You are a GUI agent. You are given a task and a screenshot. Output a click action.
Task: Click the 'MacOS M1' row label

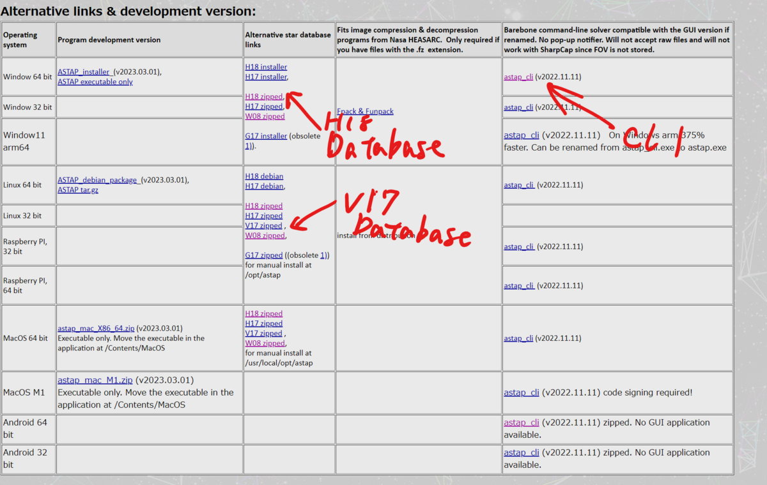[x=24, y=392]
